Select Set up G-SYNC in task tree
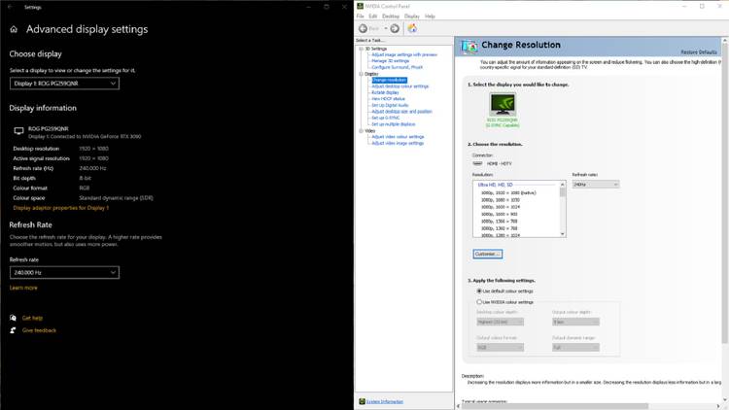The image size is (729, 410). pyautogui.click(x=386, y=118)
